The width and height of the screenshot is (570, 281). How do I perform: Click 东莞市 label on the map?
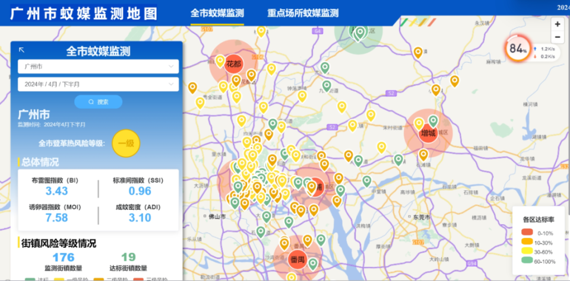pyautogui.click(x=422, y=217)
